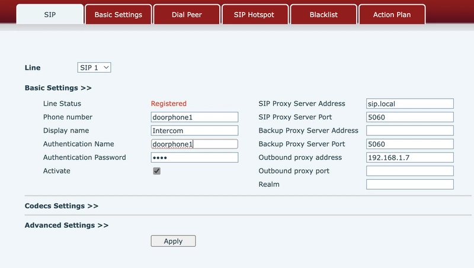Switch to the Action Plan tab
This screenshot has width=474, height=268.
coord(392,14)
